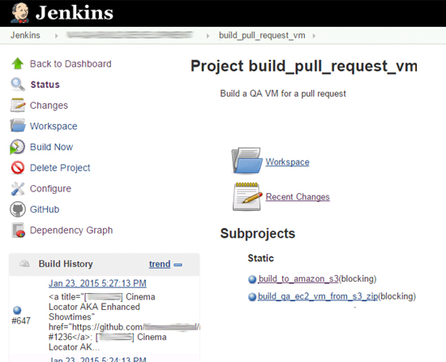Open the build_to_amazon_s3 subproject

pos(298,278)
